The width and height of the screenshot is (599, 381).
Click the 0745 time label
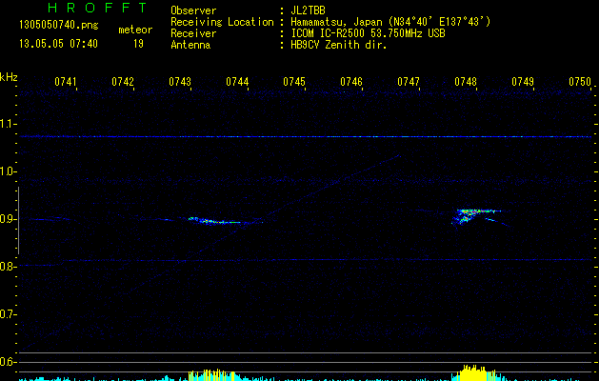(x=294, y=83)
